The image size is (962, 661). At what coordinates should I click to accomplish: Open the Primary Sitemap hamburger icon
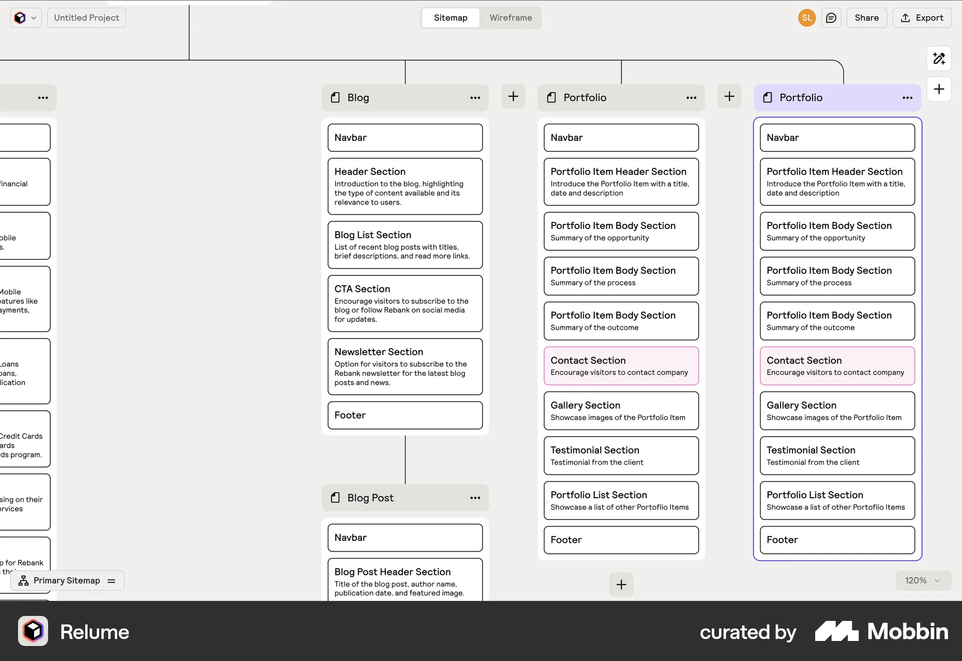pos(111,581)
